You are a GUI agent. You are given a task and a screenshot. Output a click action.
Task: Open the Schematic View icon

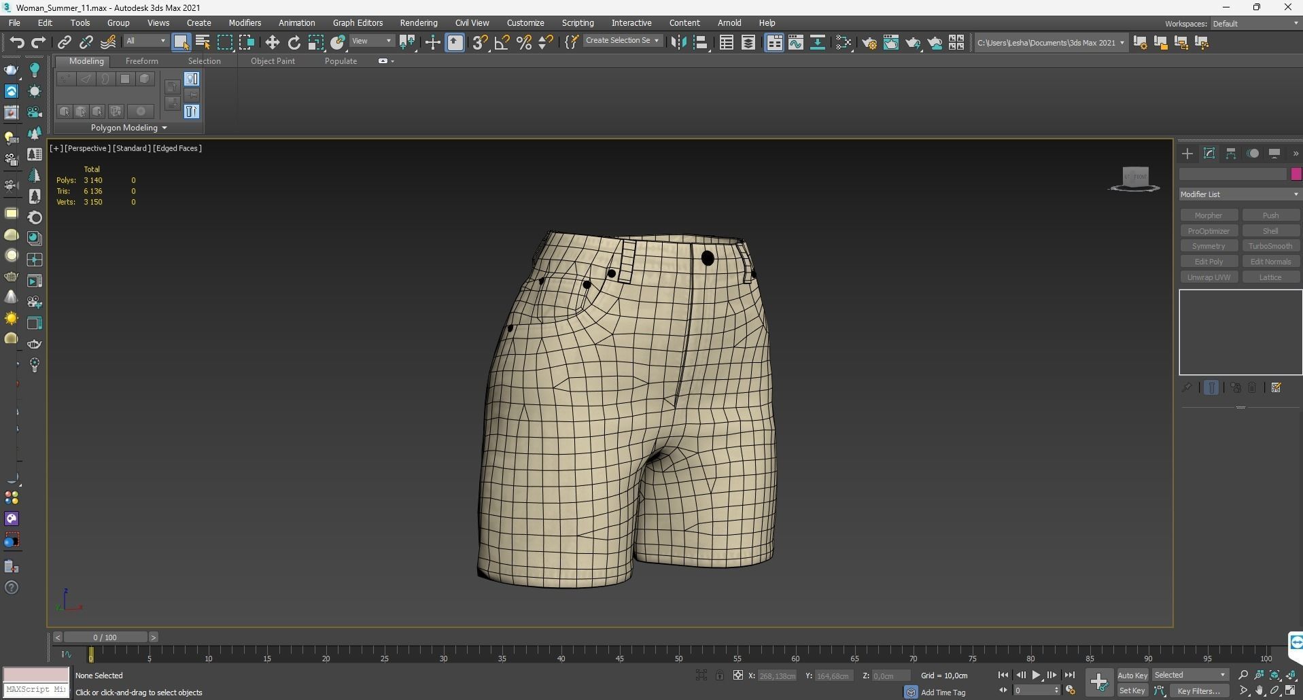[818, 43]
